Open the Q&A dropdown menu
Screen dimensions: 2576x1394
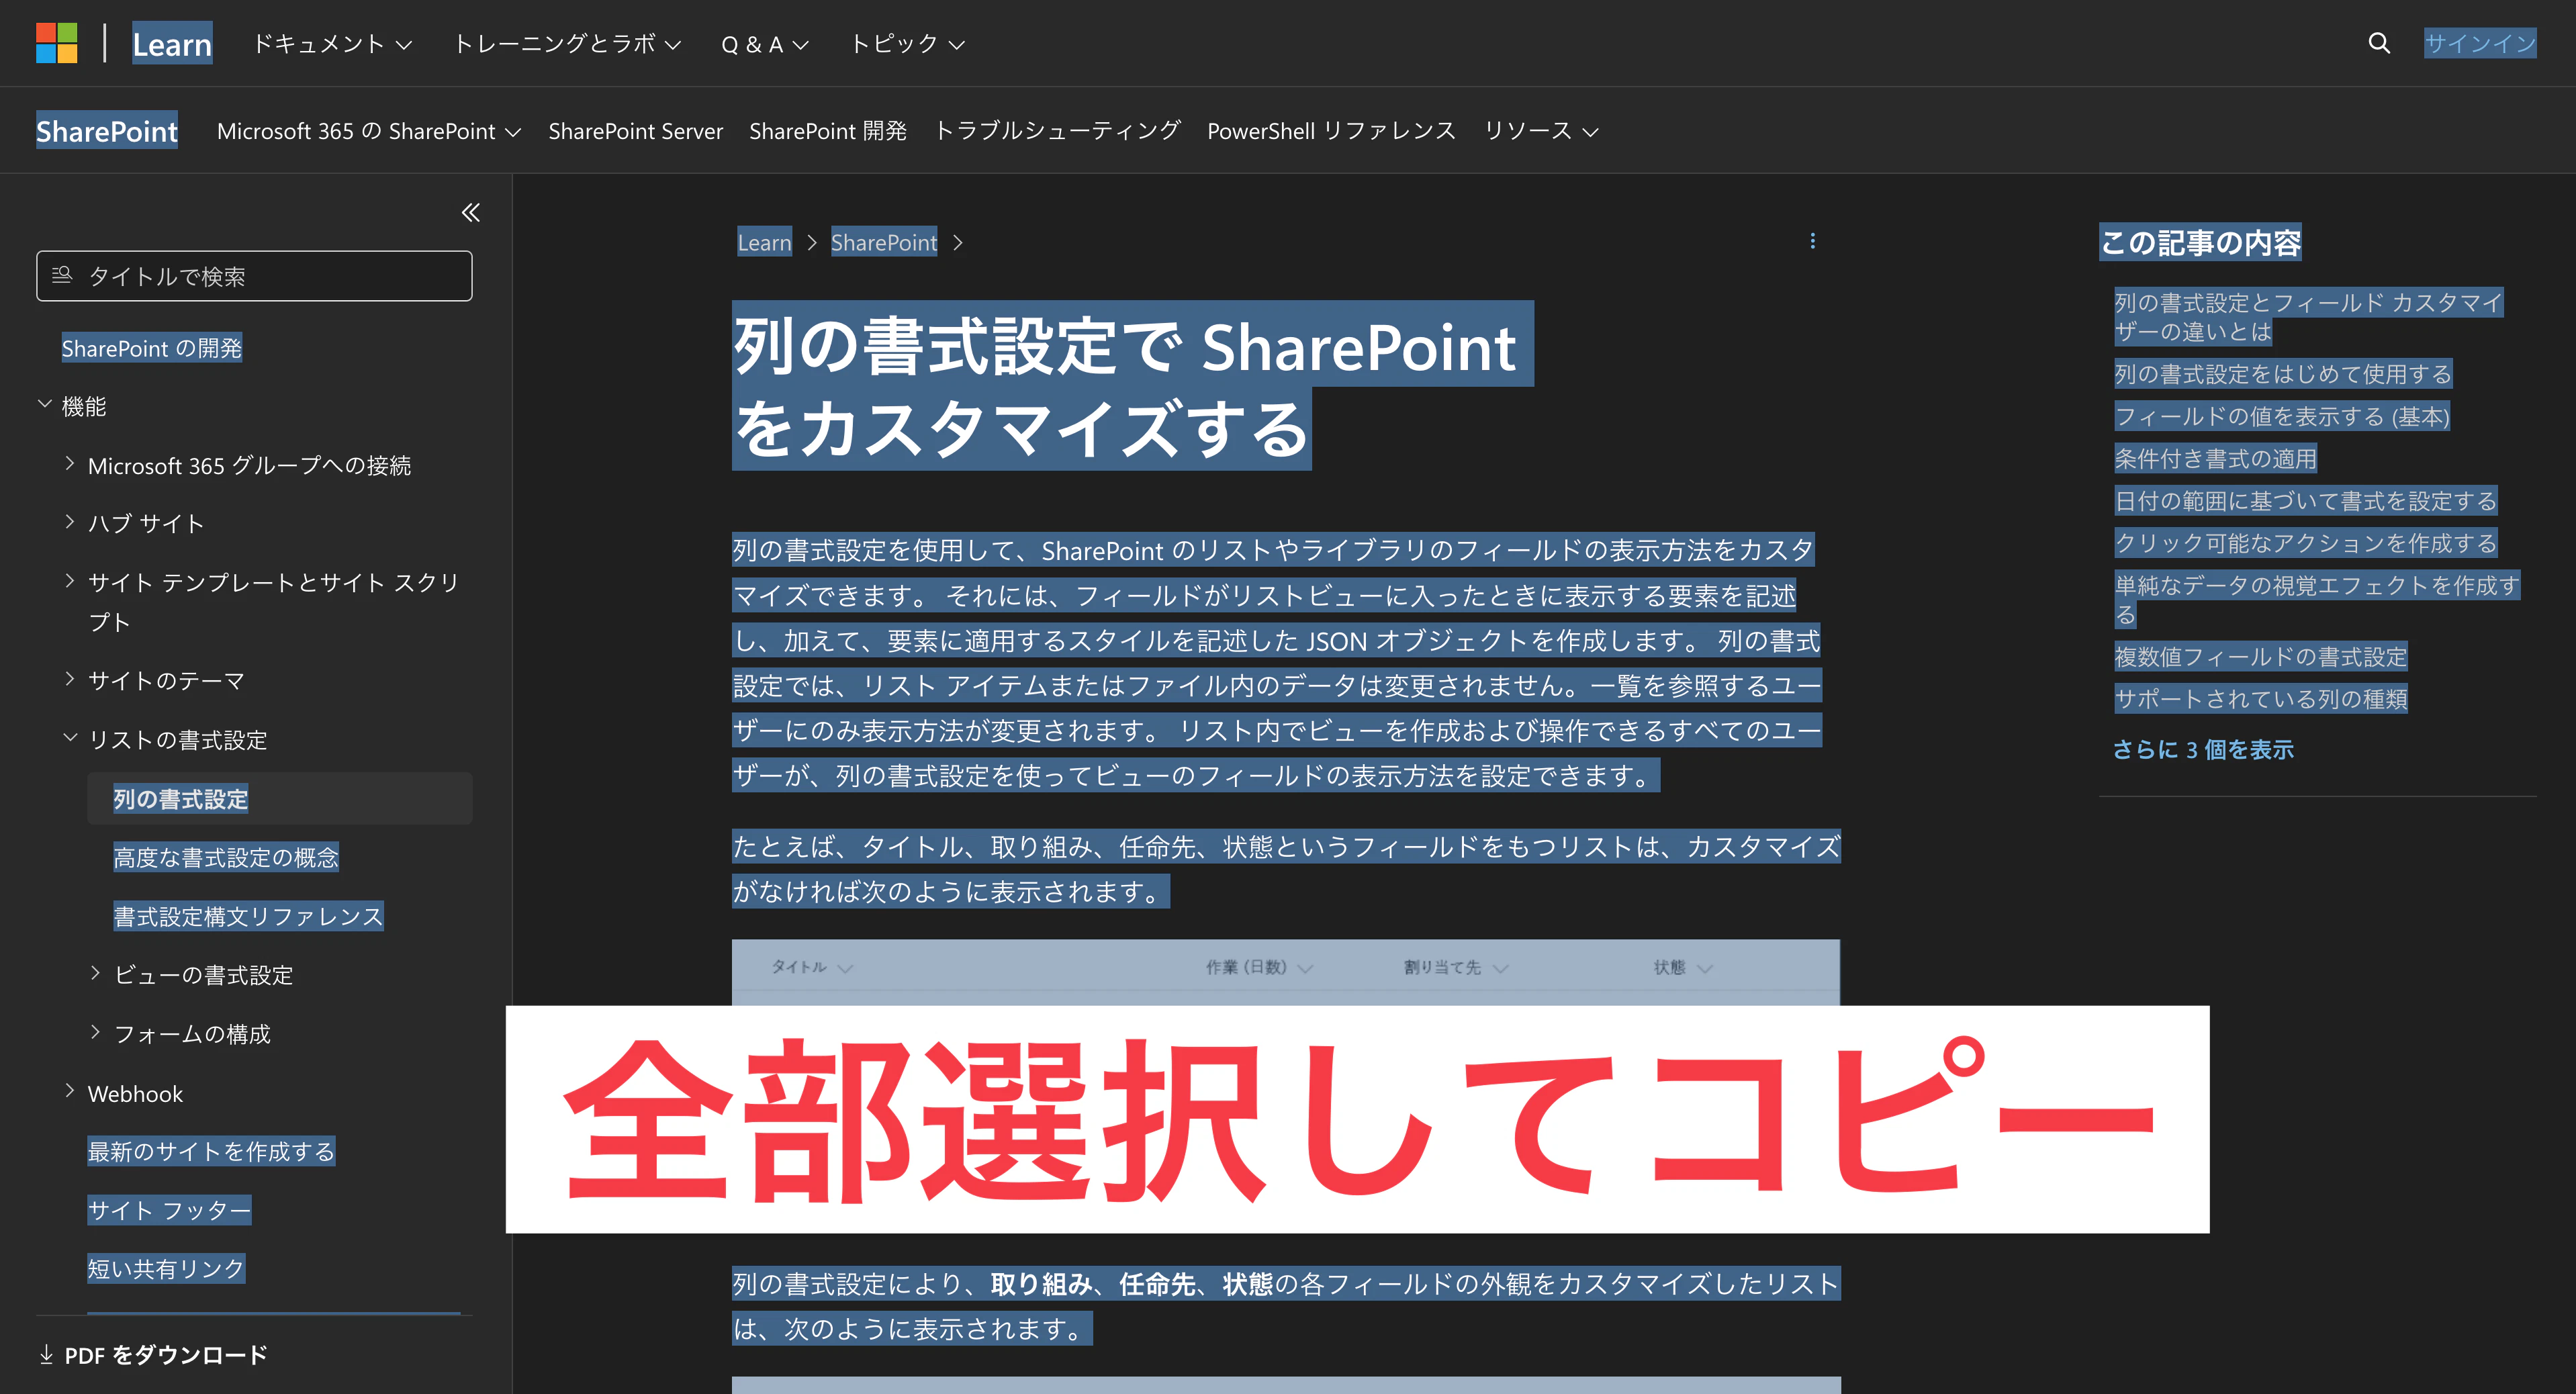[x=765, y=44]
